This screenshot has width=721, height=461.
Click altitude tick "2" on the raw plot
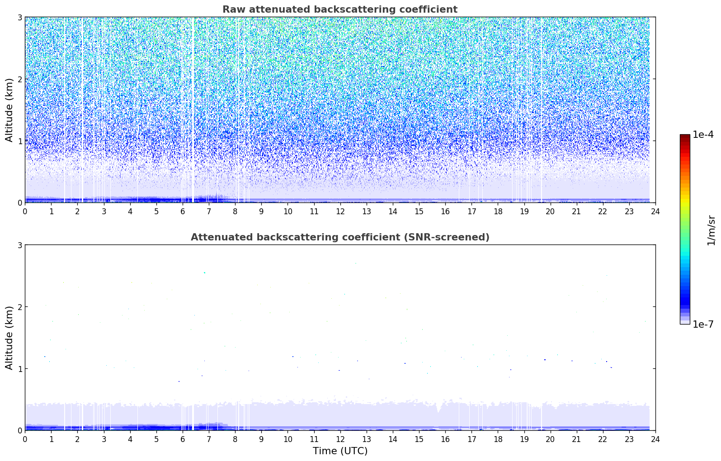[20, 79]
